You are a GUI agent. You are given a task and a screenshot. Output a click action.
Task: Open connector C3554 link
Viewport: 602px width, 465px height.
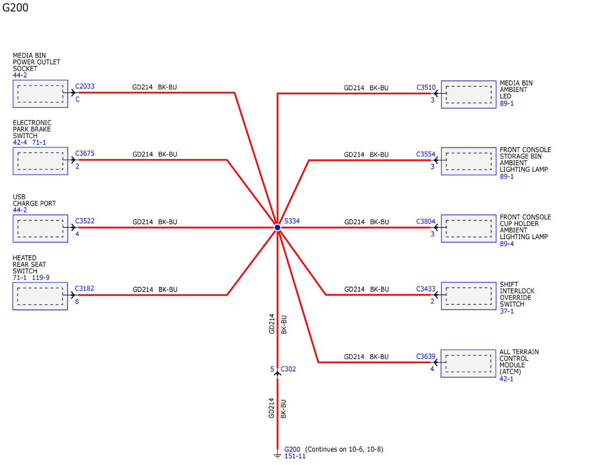click(x=426, y=154)
